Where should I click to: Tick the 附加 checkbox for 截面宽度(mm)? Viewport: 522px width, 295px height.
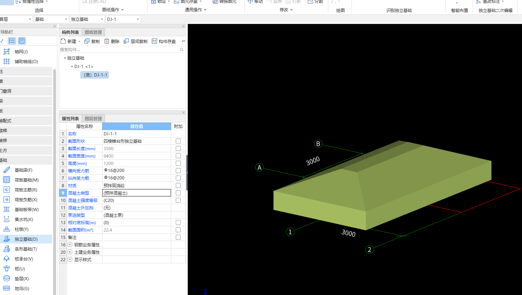pyautogui.click(x=178, y=156)
